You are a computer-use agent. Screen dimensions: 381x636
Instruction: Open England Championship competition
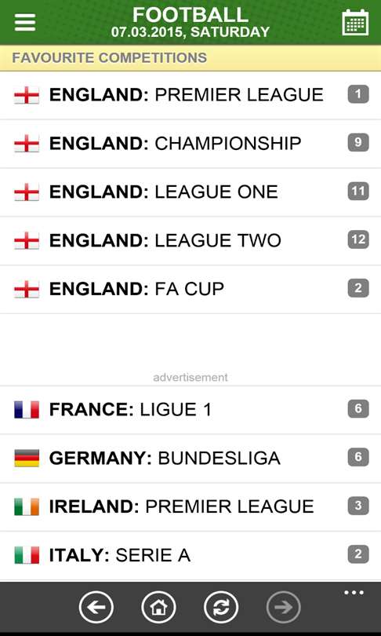click(x=190, y=144)
